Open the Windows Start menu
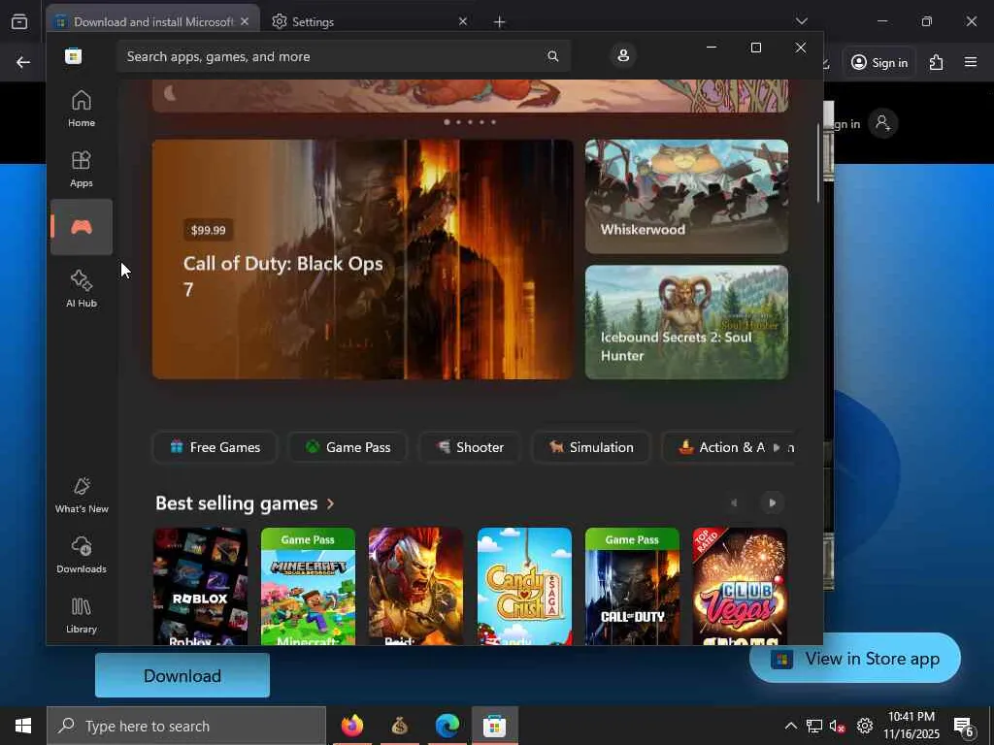This screenshot has height=745, width=994. pos(23,726)
